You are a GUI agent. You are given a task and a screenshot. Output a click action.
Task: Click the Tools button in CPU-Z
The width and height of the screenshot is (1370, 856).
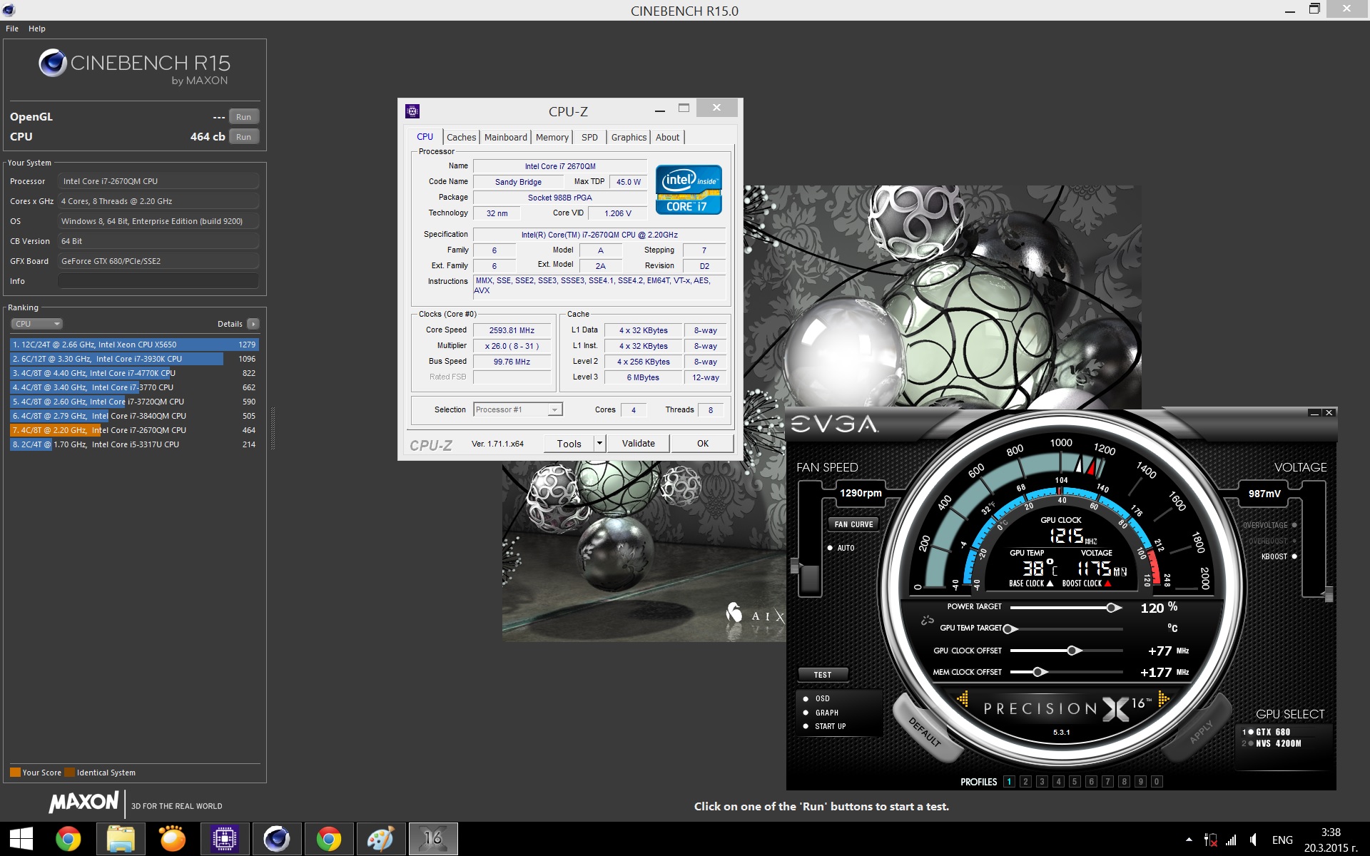tap(569, 444)
